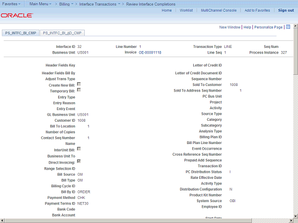
Task: Select Bill Type value OM
Action: (x=80, y=180)
